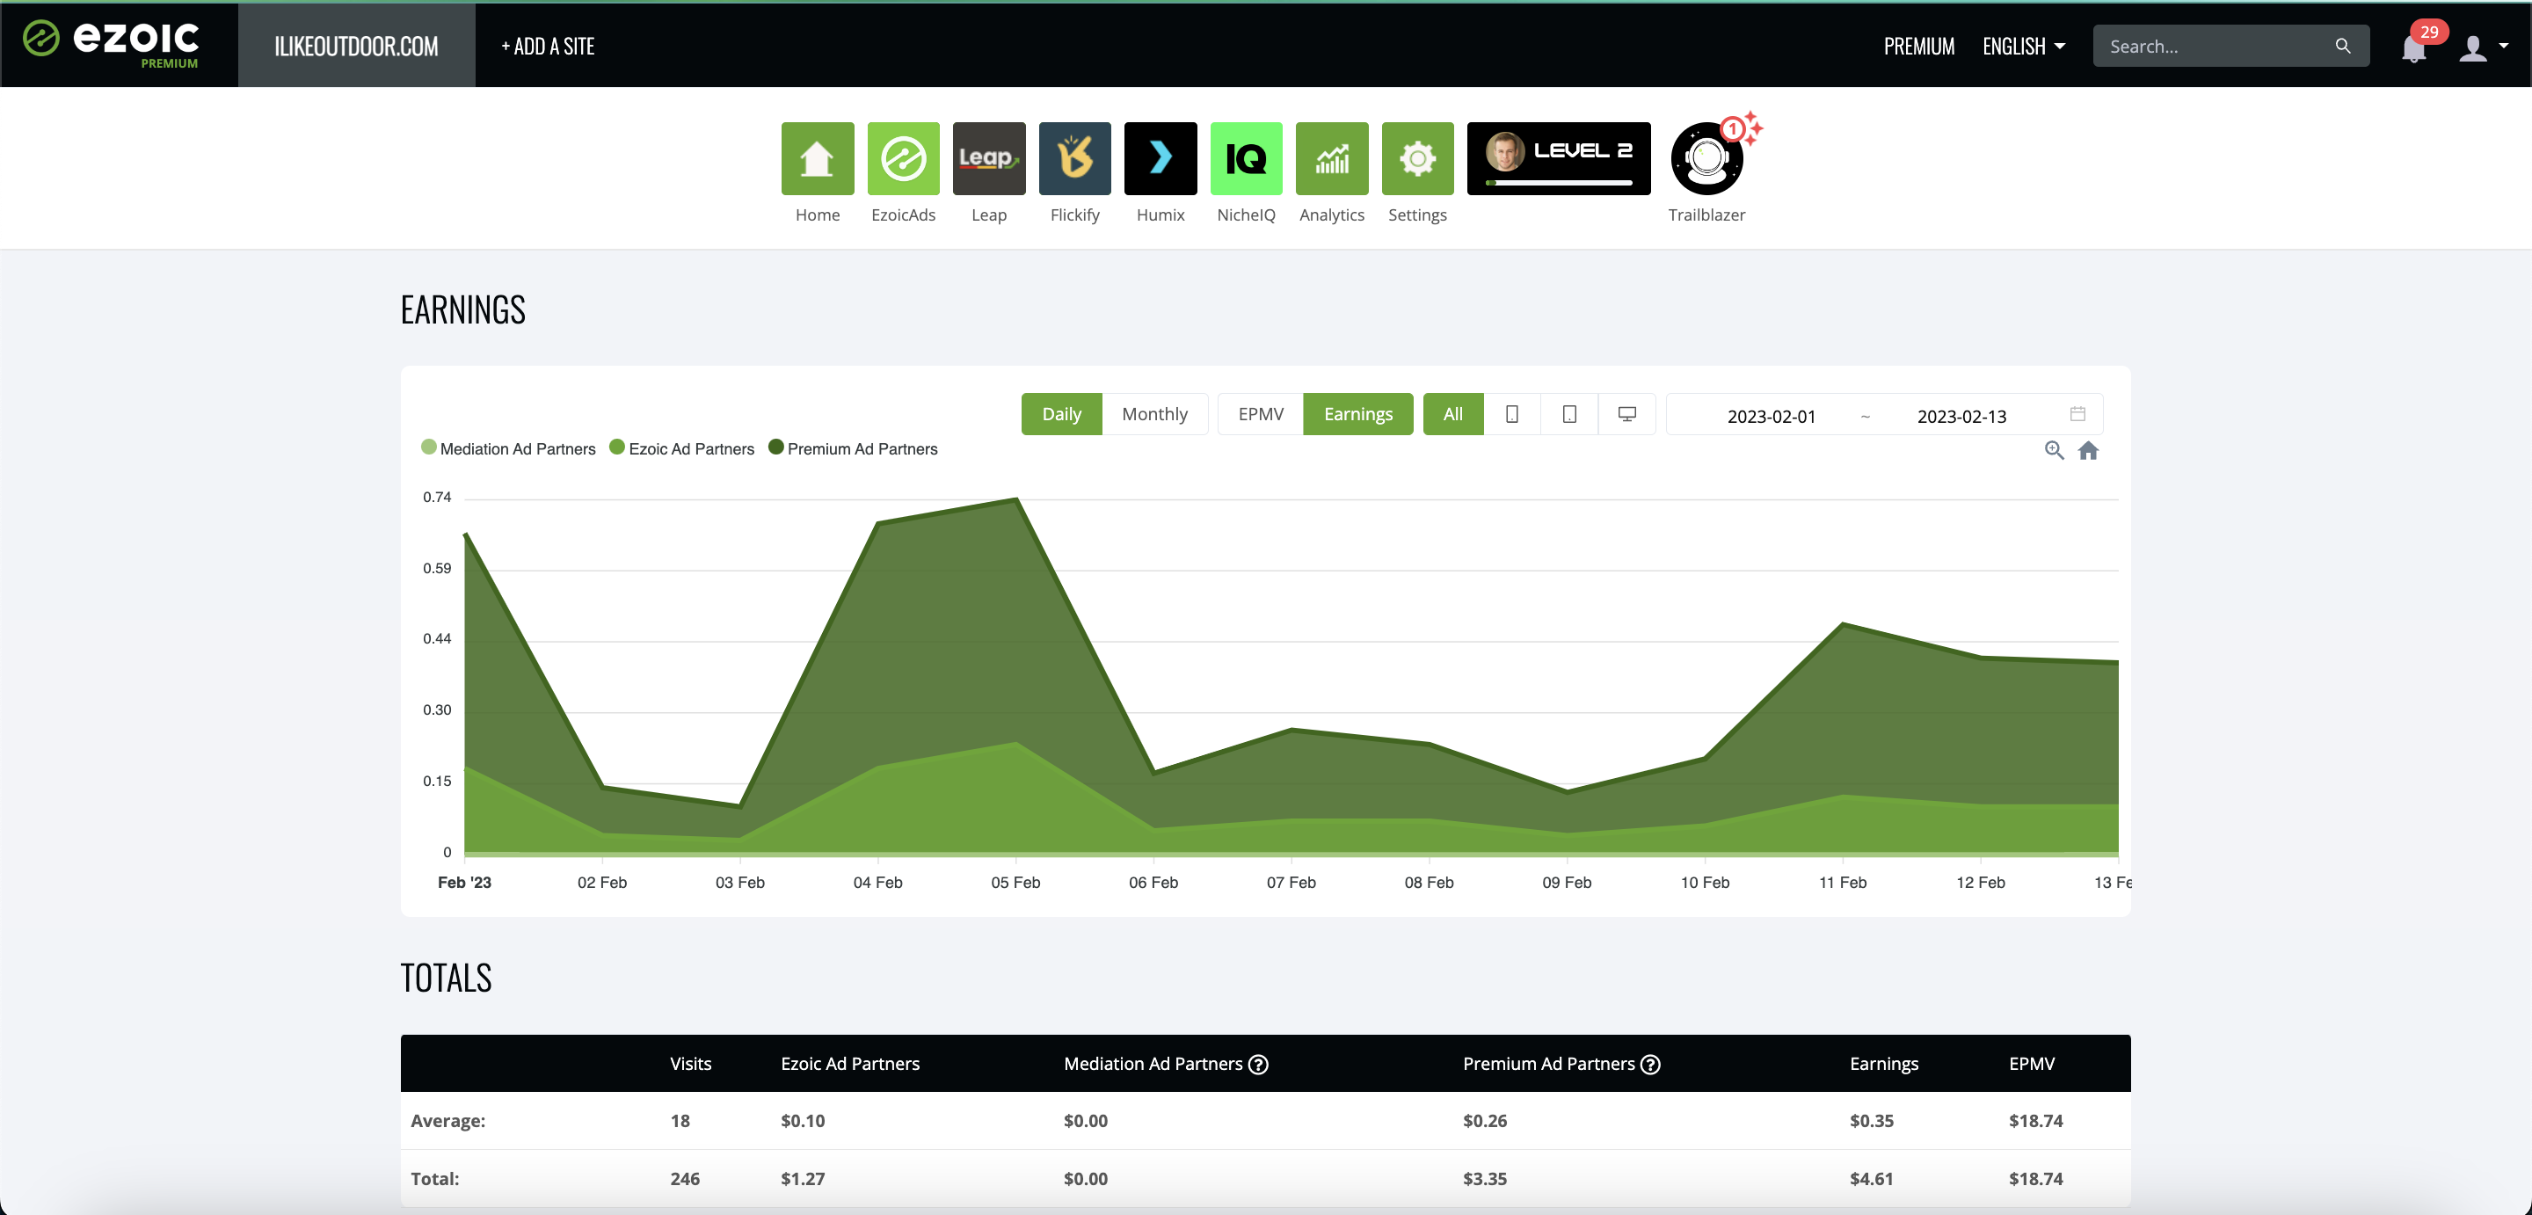Open the Settings gear icon
The width and height of the screenshot is (2532, 1215).
(x=1416, y=158)
